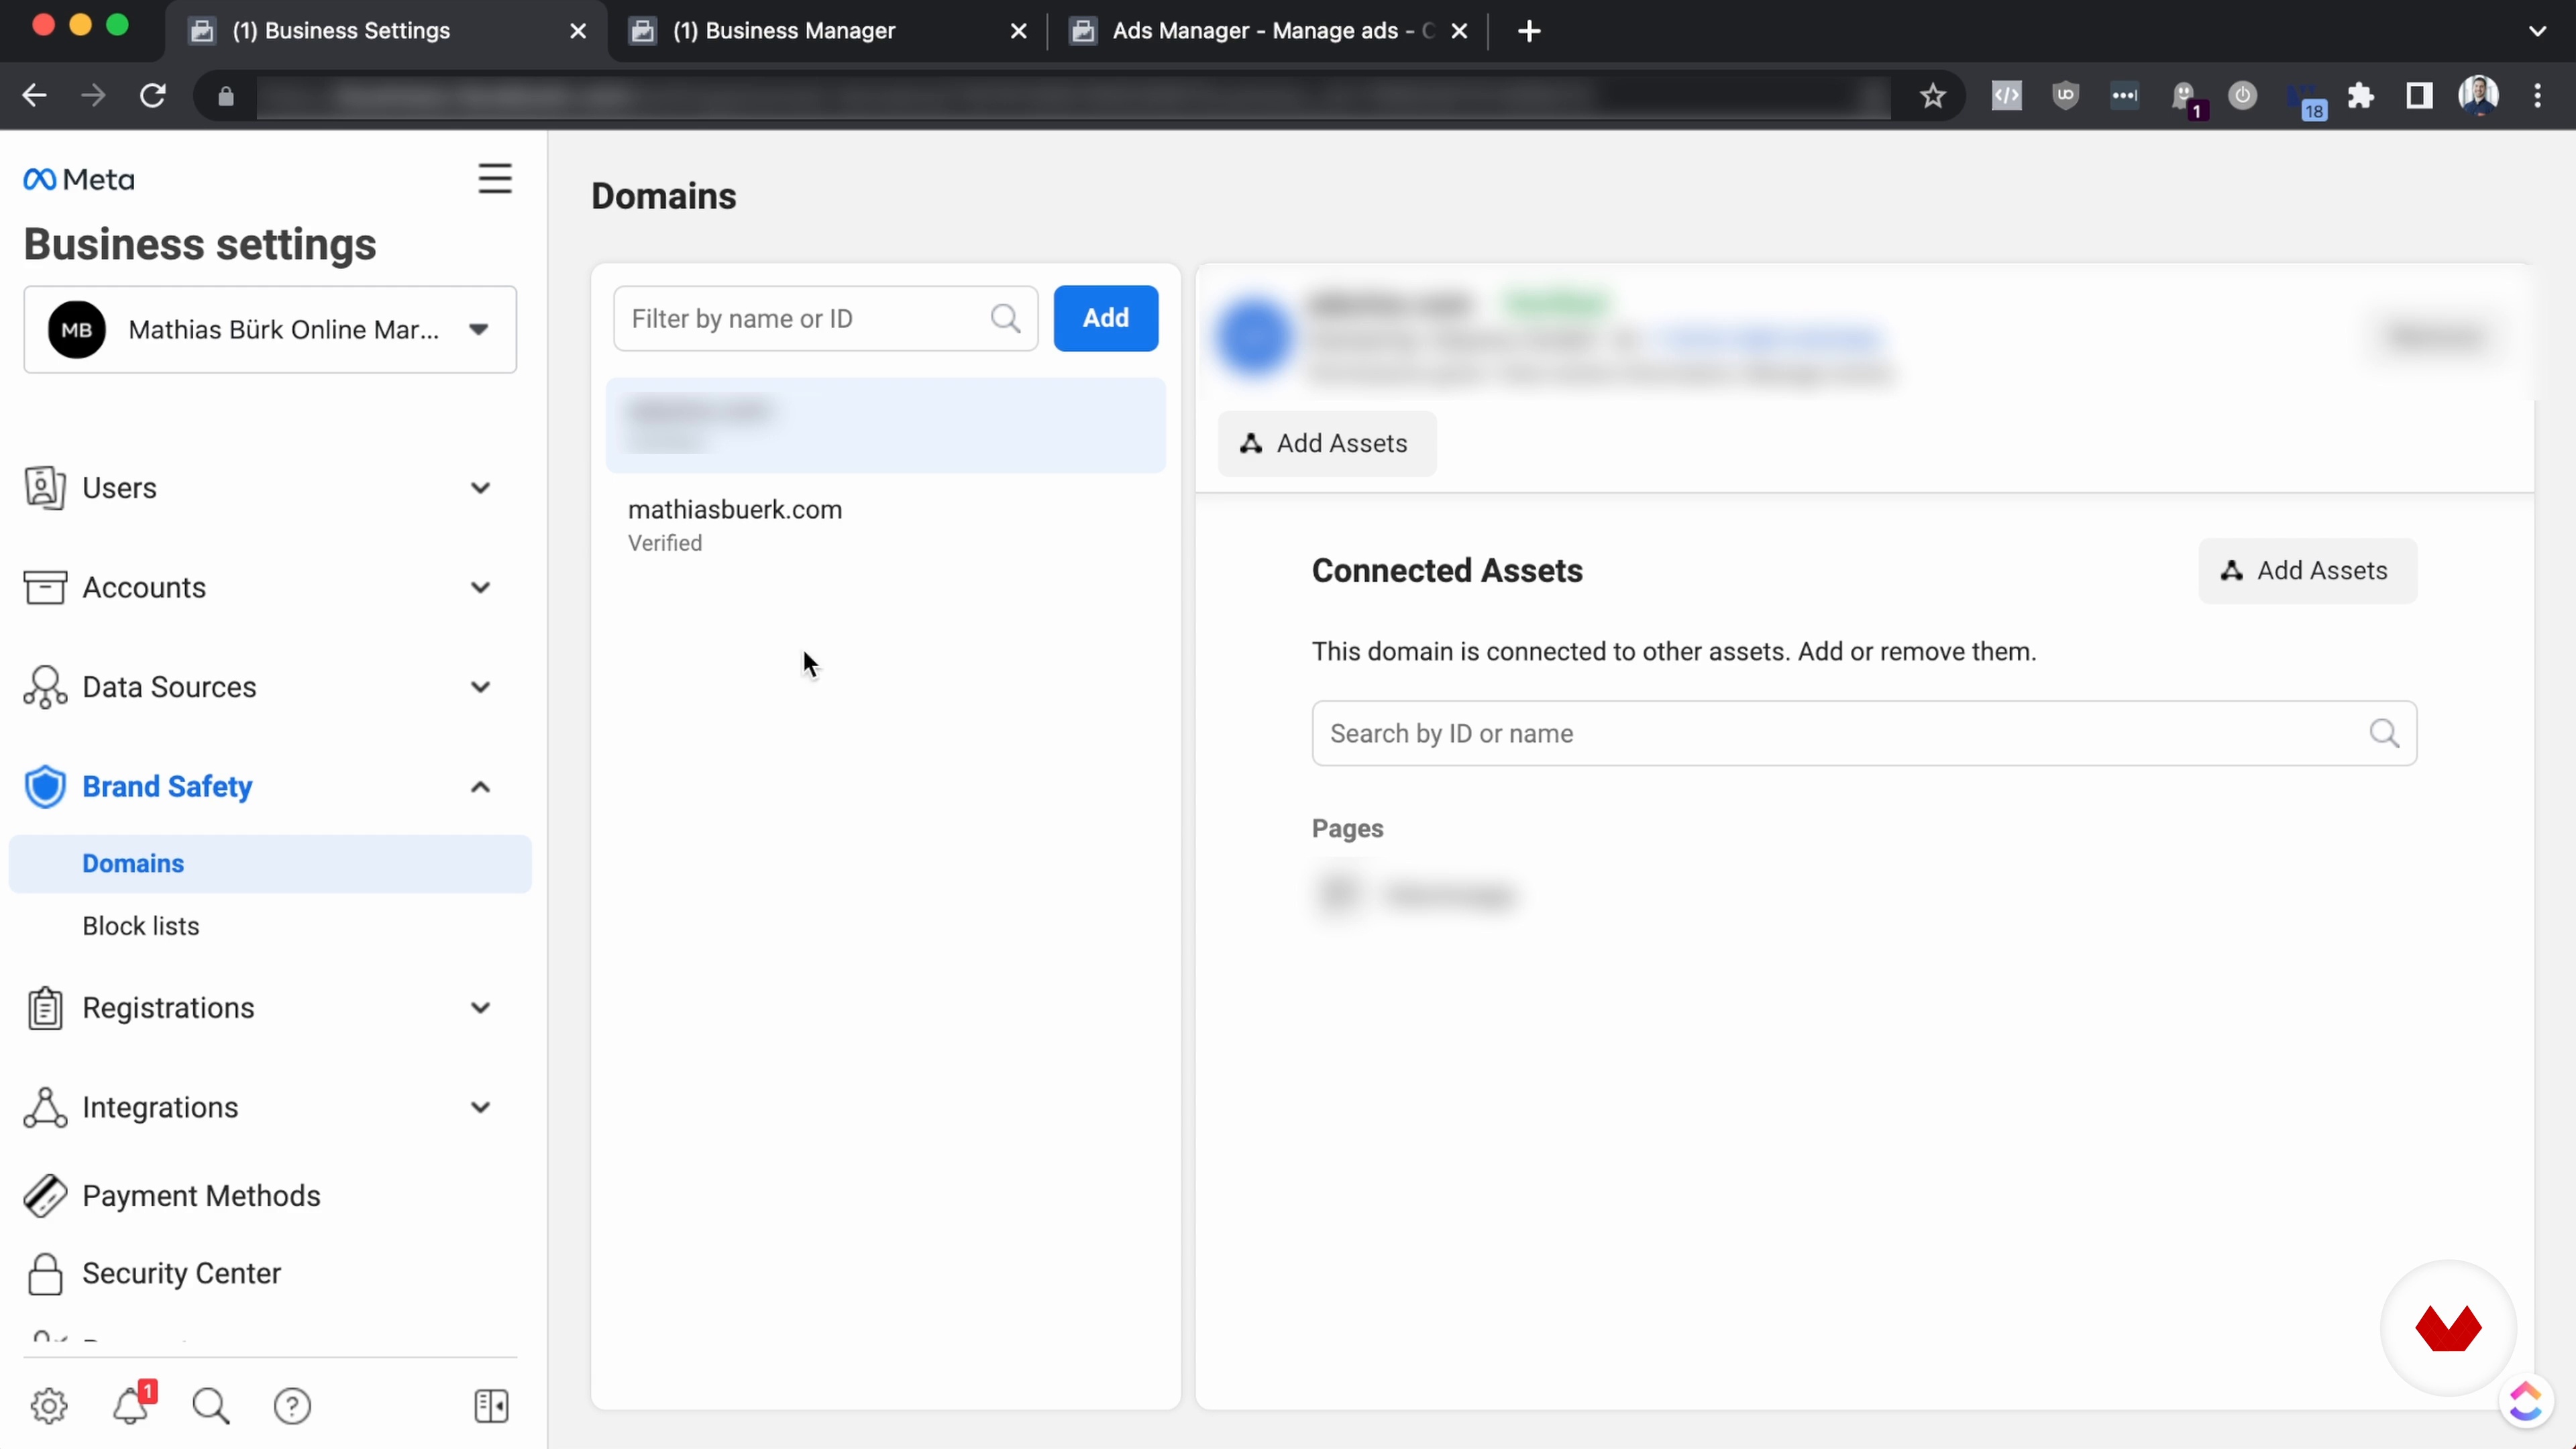Viewport: 2576px width, 1449px height.
Task: Open settings gear at sidebar bottom
Action: tap(49, 1406)
